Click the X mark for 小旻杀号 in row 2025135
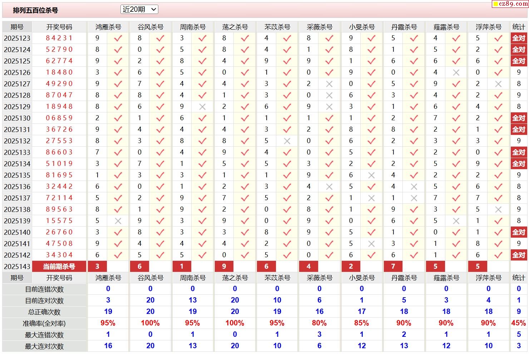This screenshot has width=529, height=355. 371,175
